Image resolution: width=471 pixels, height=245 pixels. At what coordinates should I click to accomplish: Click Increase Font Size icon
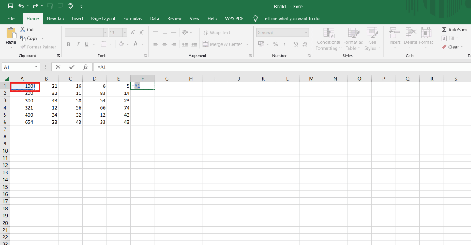pyautogui.click(x=132, y=33)
